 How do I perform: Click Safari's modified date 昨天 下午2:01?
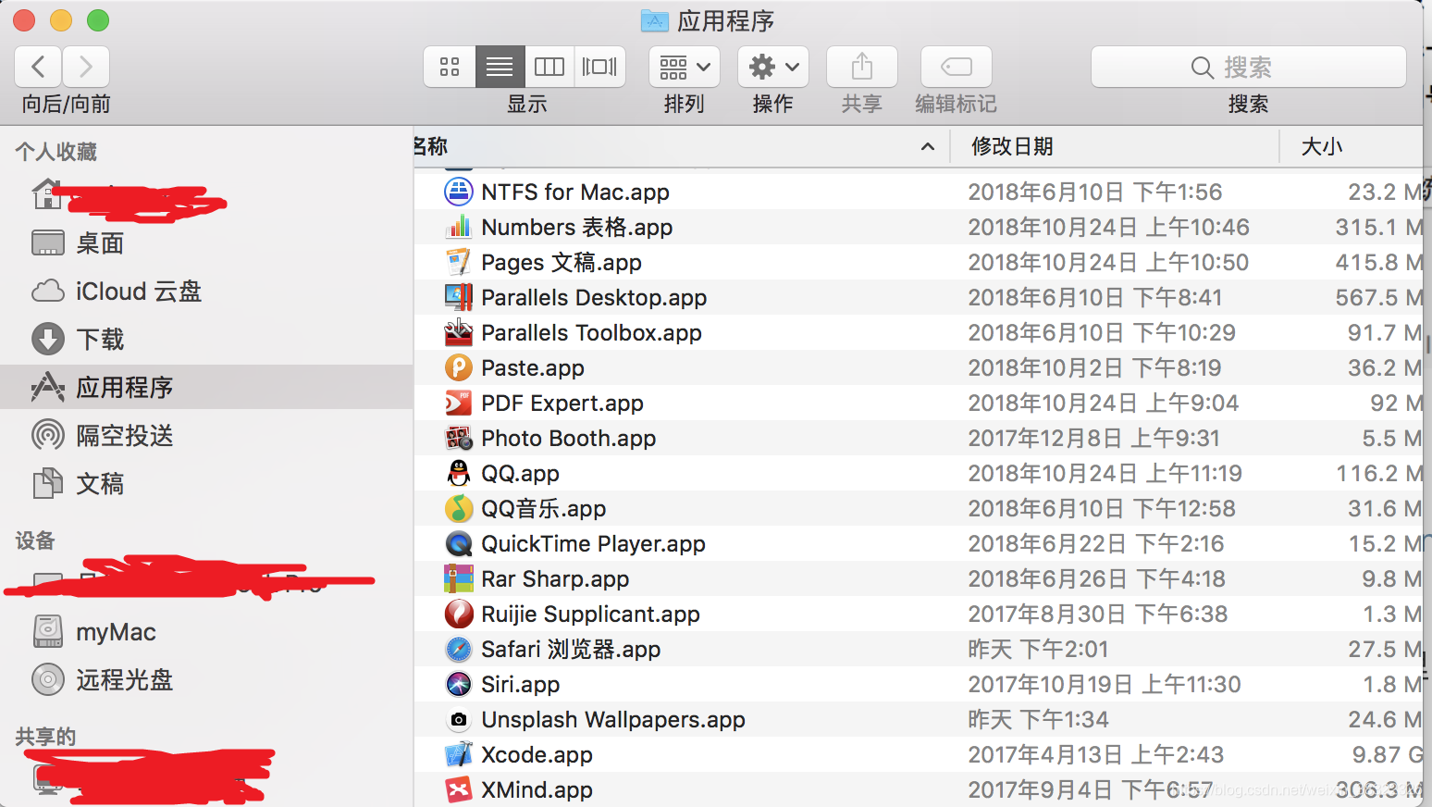[1038, 649]
